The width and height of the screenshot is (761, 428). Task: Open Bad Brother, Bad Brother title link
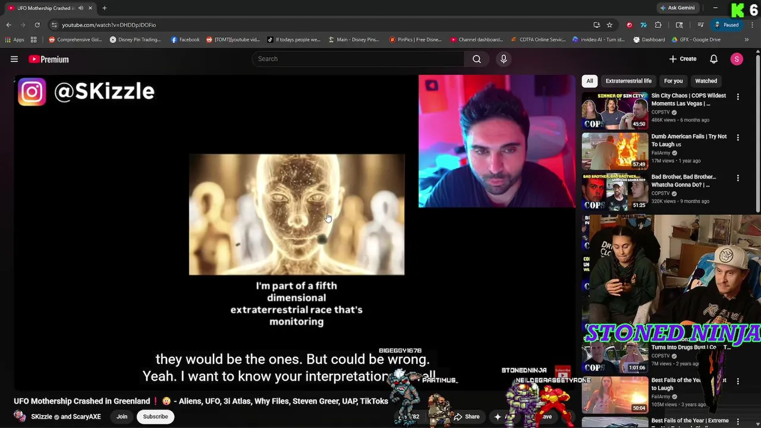click(x=684, y=180)
